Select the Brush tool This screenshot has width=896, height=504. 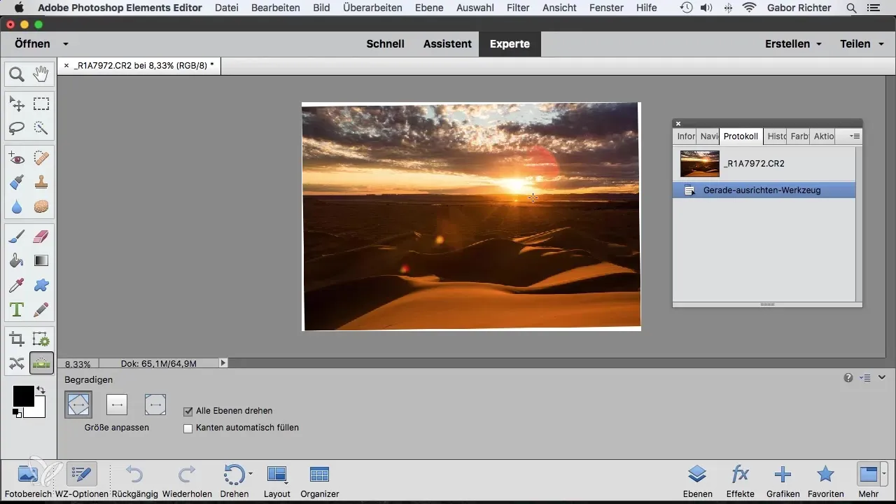coord(17,237)
